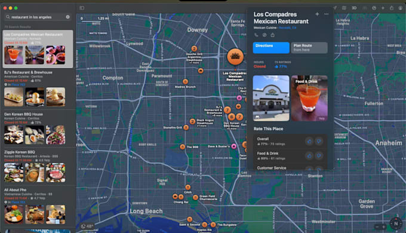Image resolution: width=406 pixels, height=233 pixels.
Task: Open BJ's first food photo
Action: click(14, 97)
